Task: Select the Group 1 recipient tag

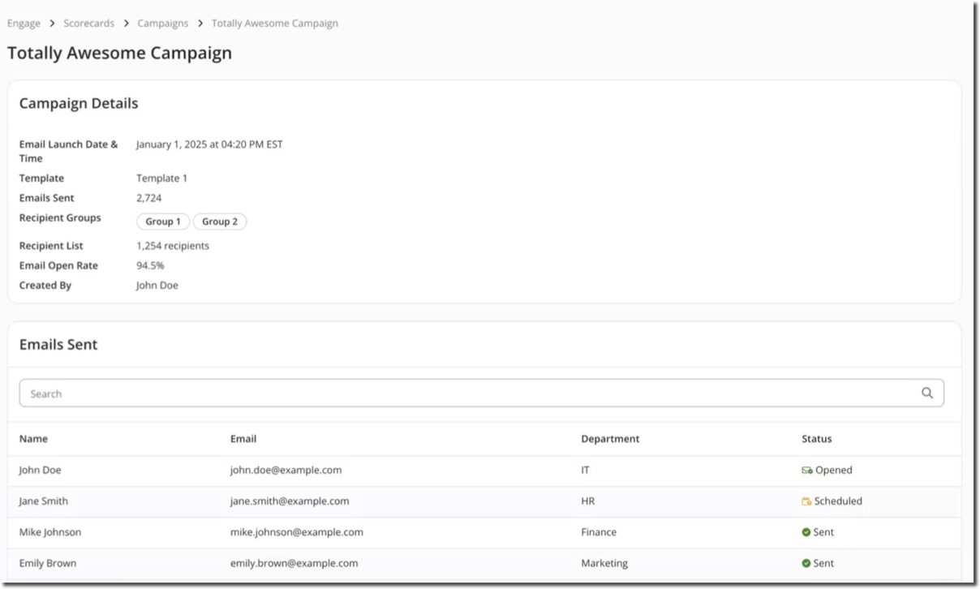Action: coord(163,221)
